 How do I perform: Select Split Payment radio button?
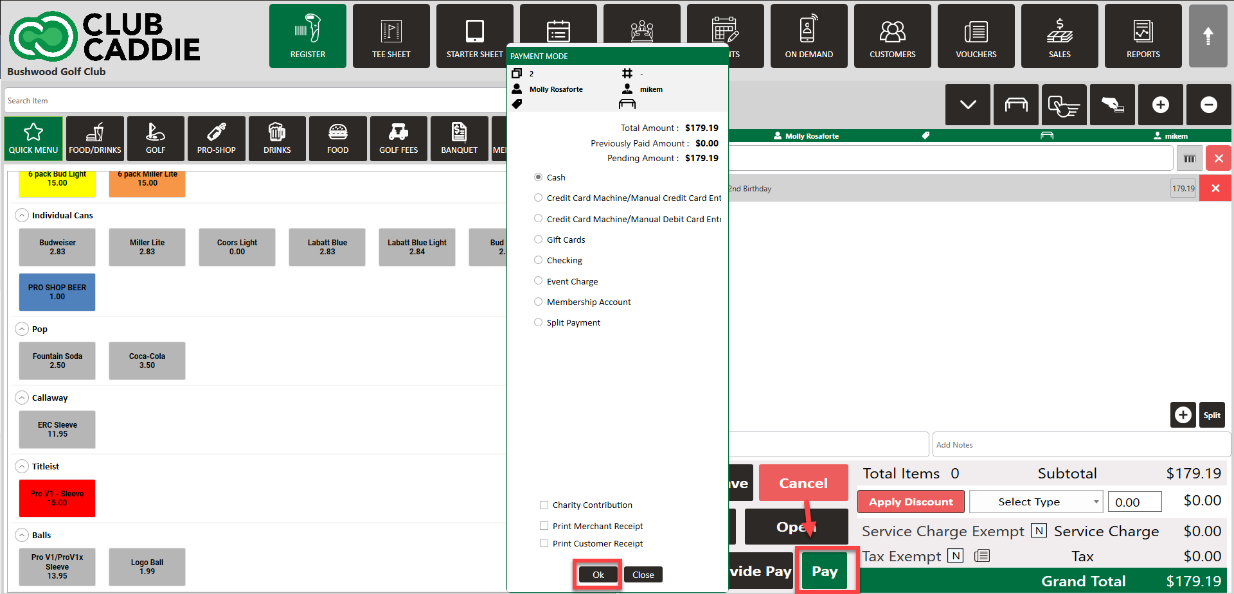click(539, 322)
